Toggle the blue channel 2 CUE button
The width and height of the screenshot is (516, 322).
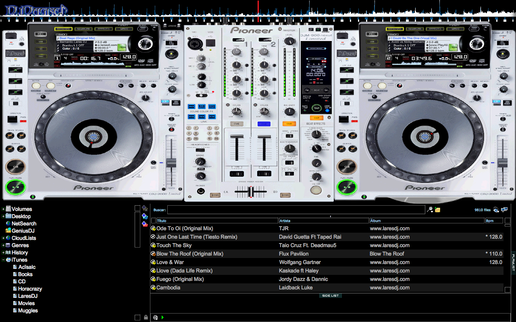[x=264, y=124]
